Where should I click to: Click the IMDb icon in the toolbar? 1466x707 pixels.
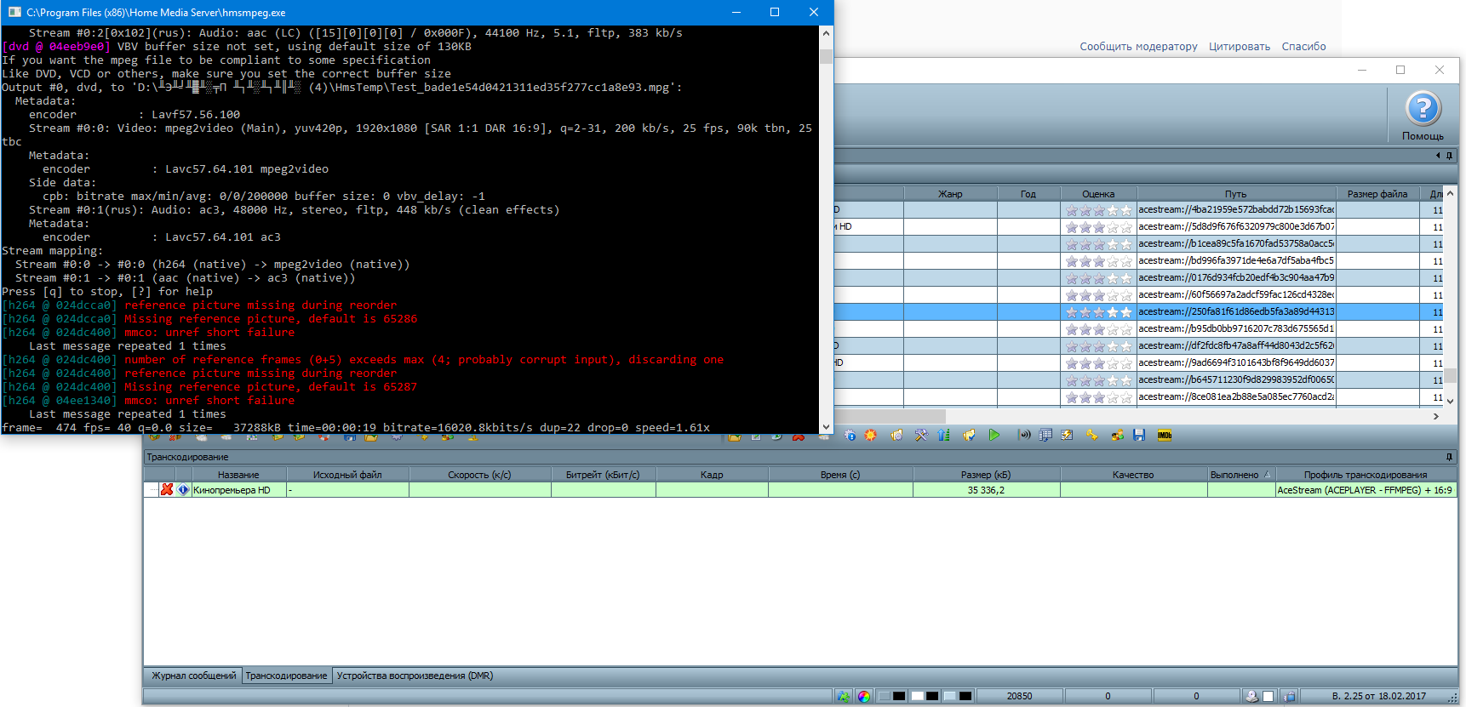pyautogui.click(x=1164, y=436)
